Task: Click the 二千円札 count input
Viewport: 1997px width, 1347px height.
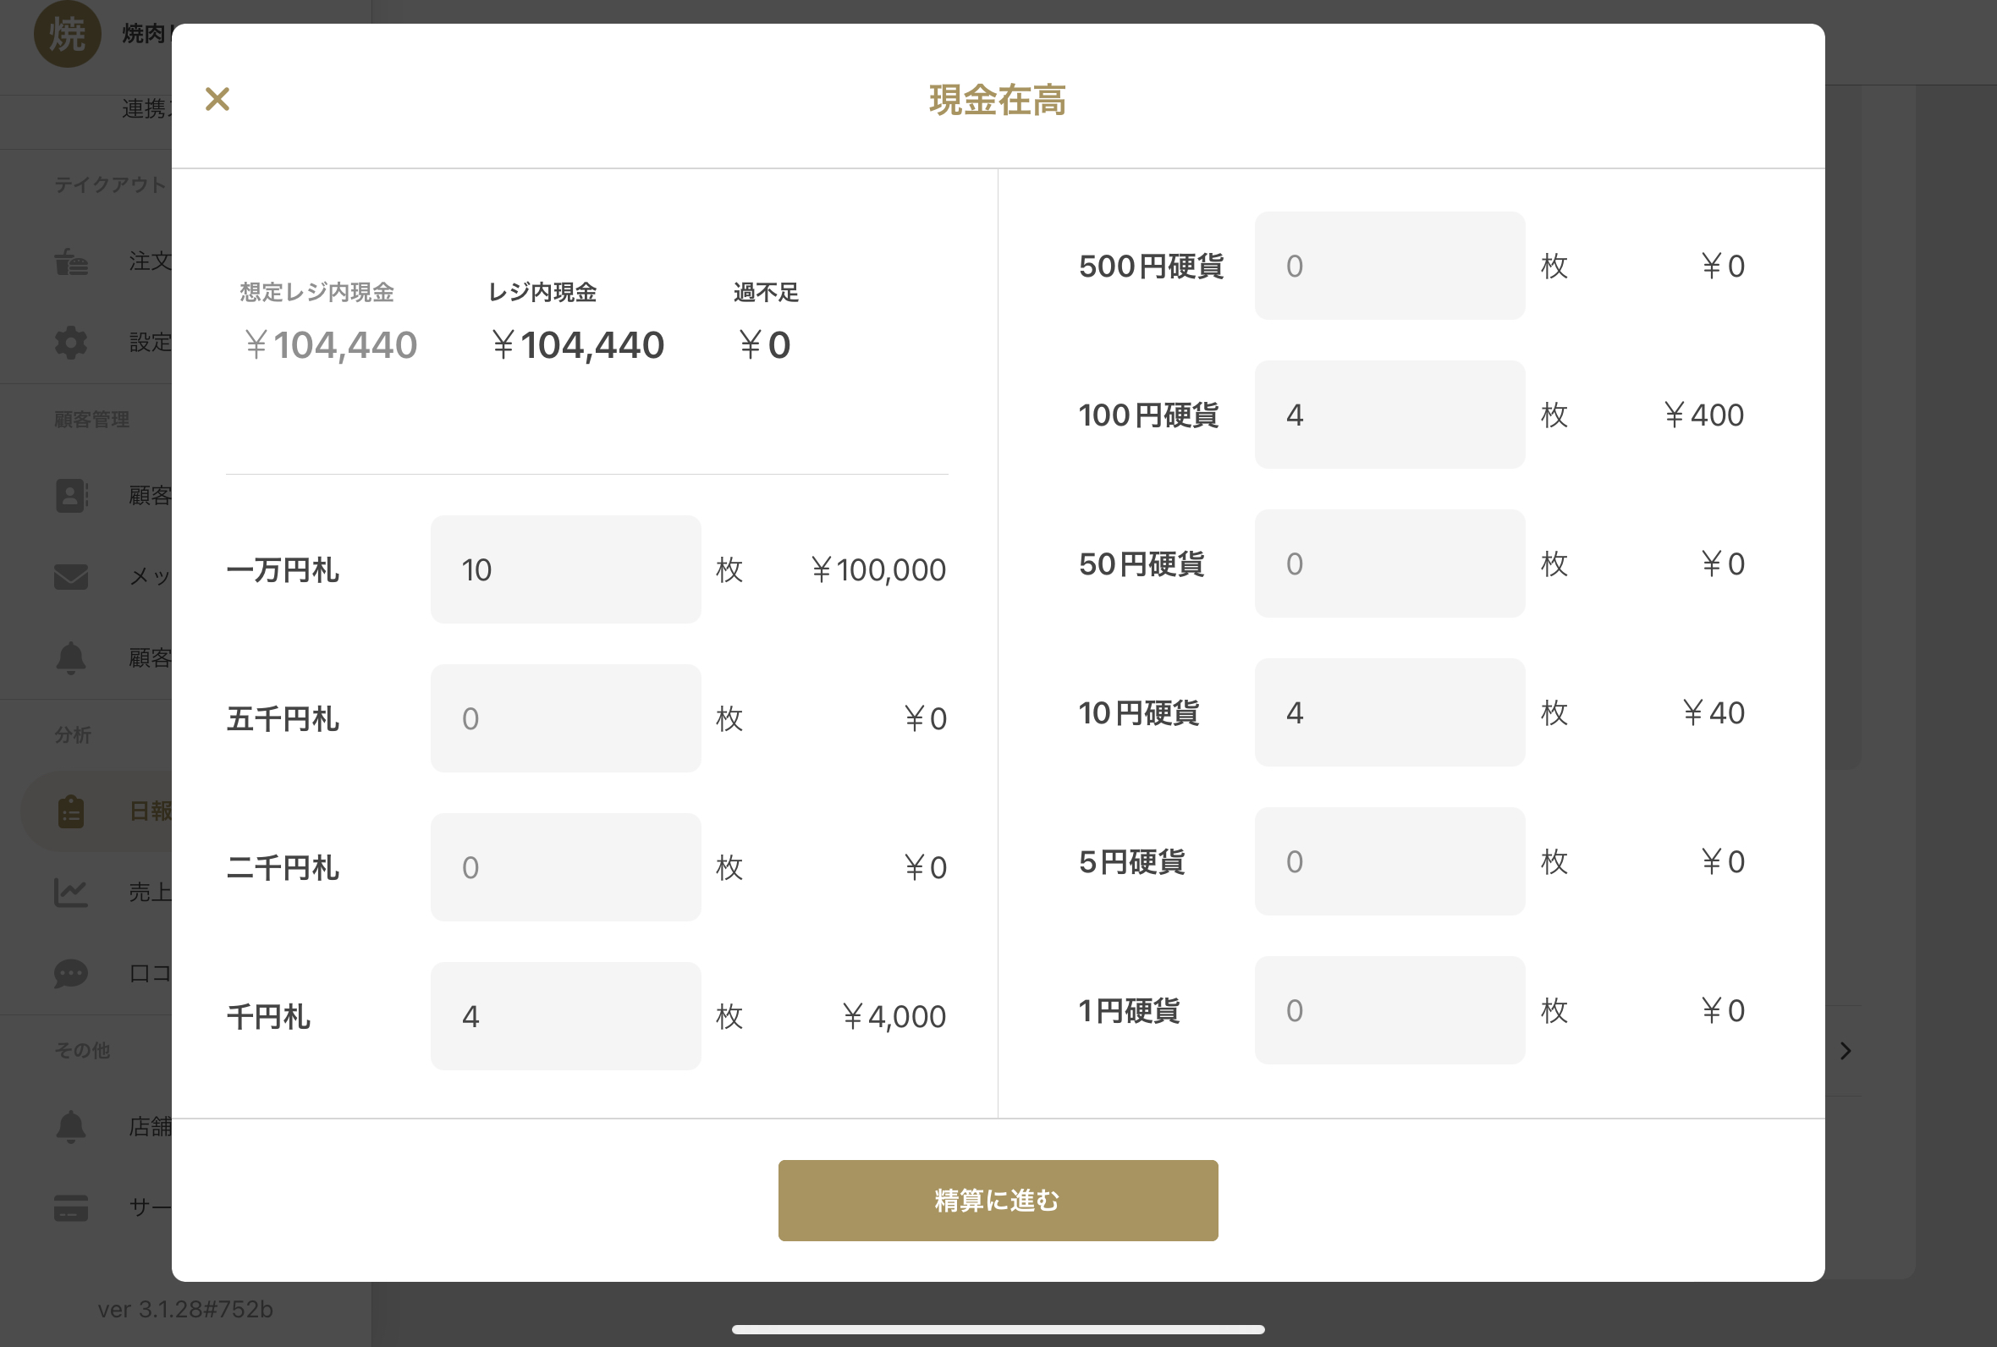Action: pyautogui.click(x=565, y=866)
